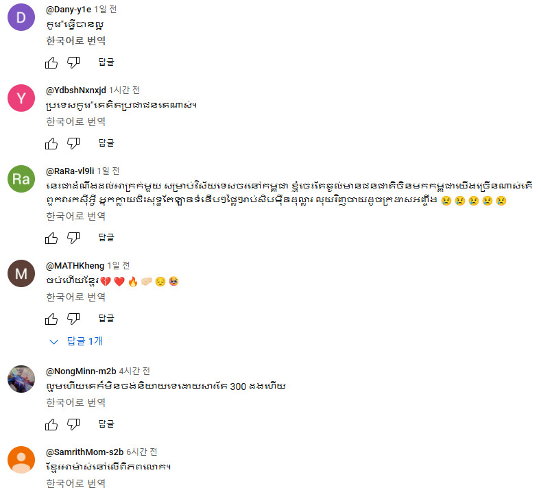Dislike the comment by @Dany-y1e
Image resolution: width=541 pixels, height=490 pixels.
point(73,63)
